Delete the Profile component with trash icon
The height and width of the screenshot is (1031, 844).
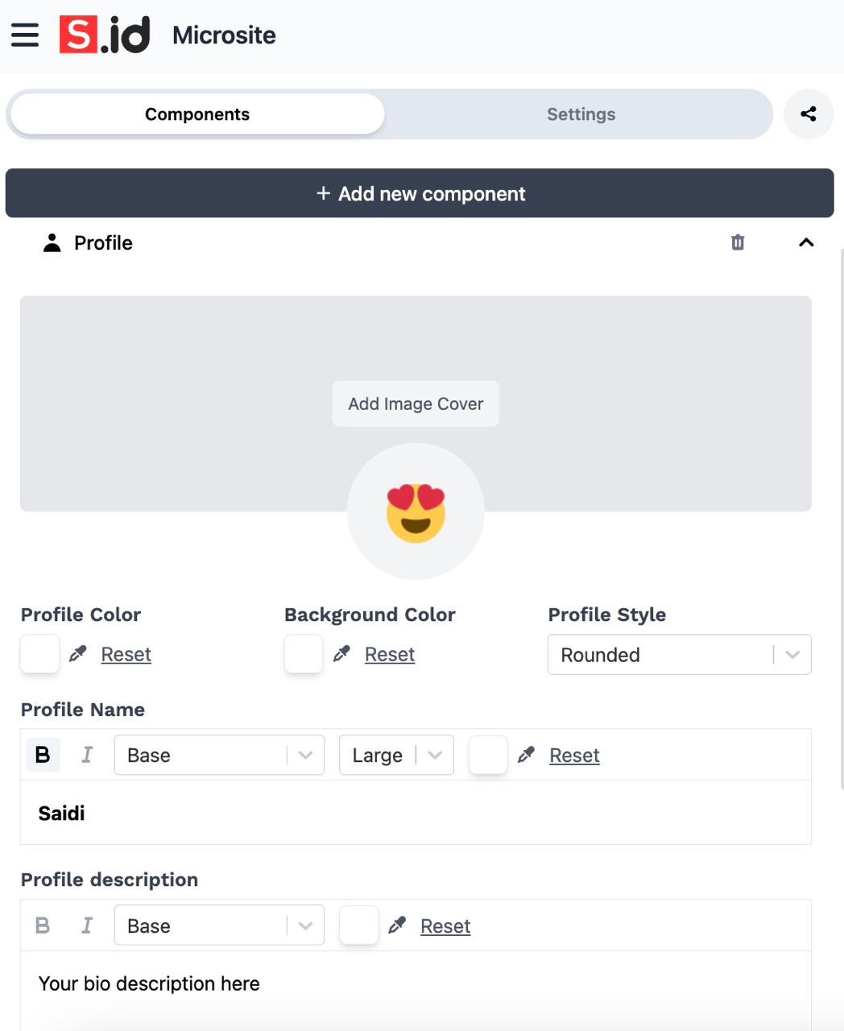tap(738, 242)
